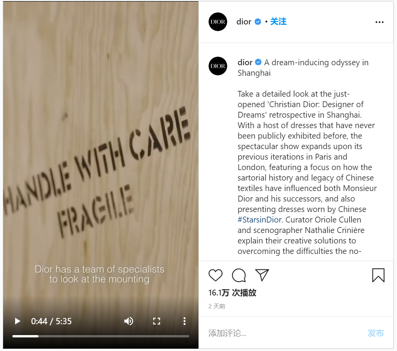Toggle fullscreen video mode
397x351 pixels.
tap(157, 321)
